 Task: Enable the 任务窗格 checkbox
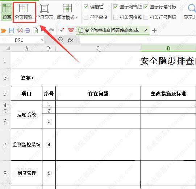[x=86, y=17]
